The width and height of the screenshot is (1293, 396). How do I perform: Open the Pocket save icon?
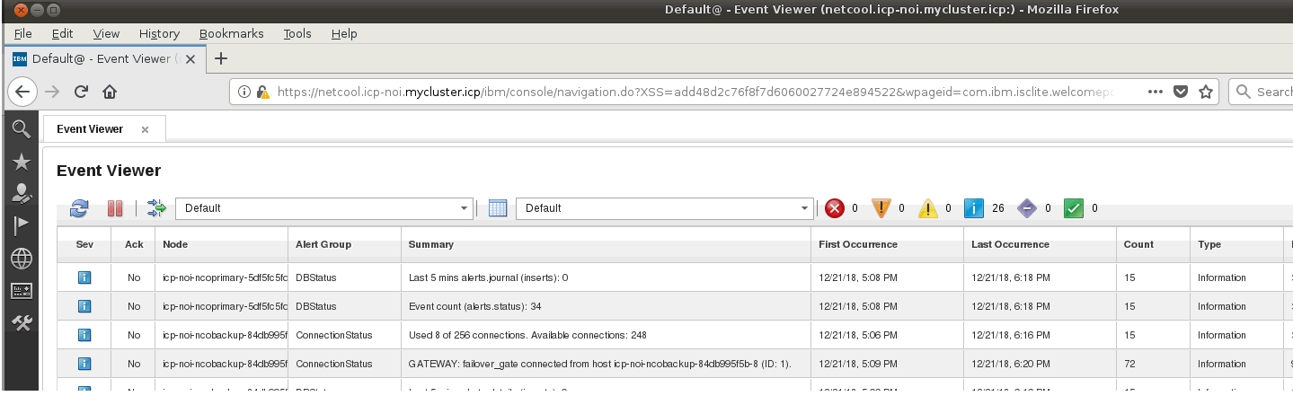tap(1182, 92)
